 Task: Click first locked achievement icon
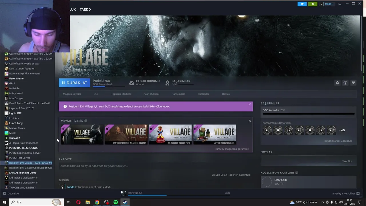click(x=267, y=130)
